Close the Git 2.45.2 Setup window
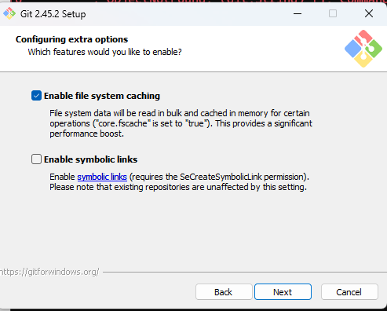 pos(369,13)
